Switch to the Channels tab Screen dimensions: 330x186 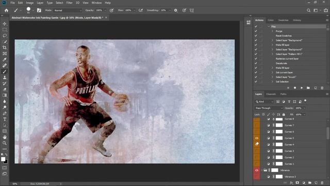(x=271, y=94)
